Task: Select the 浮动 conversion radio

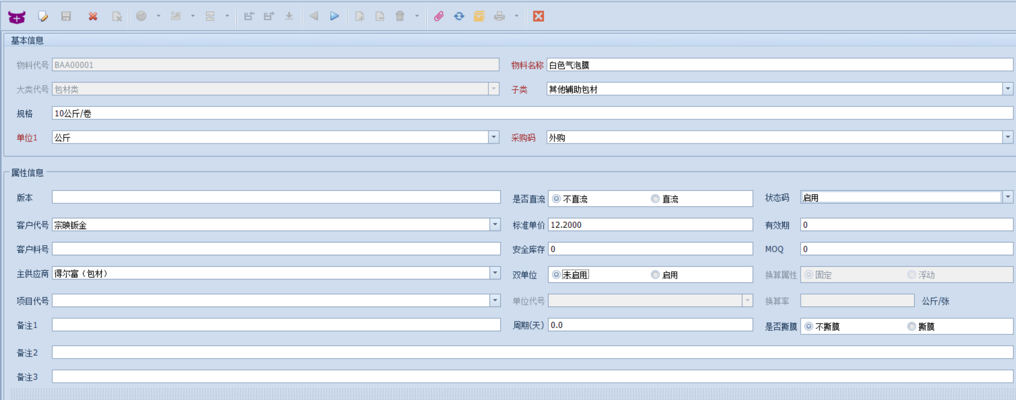Action: (x=912, y=275)
